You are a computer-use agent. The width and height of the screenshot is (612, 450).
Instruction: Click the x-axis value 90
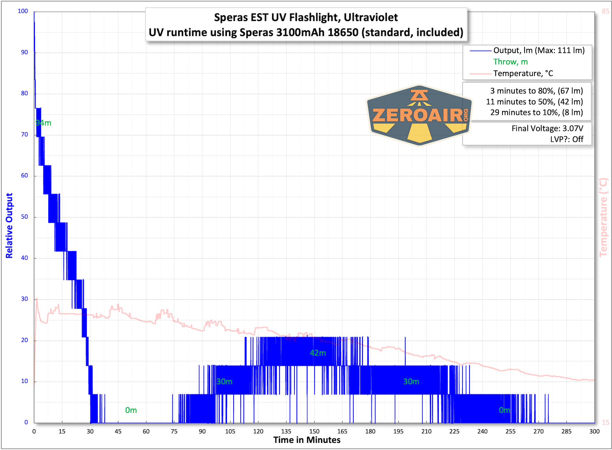(x=202, y=431)
